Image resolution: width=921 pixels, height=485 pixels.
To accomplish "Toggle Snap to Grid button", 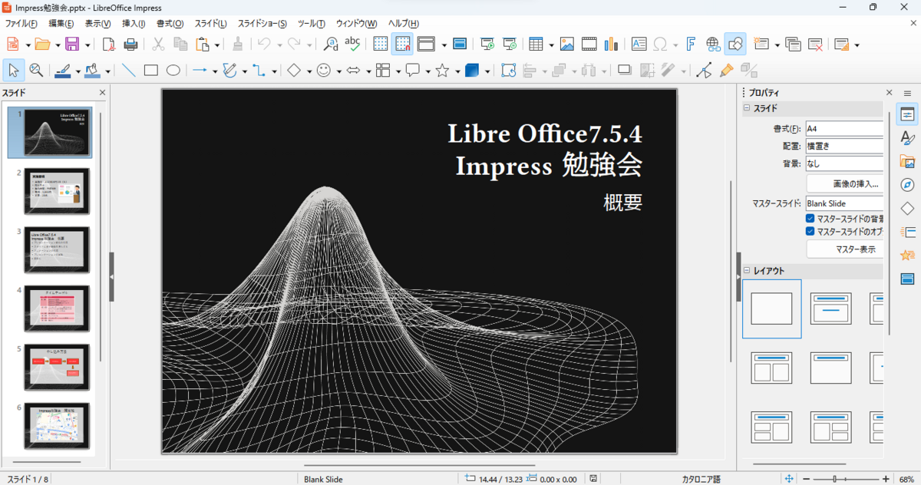I will click(x=402, y=44).
